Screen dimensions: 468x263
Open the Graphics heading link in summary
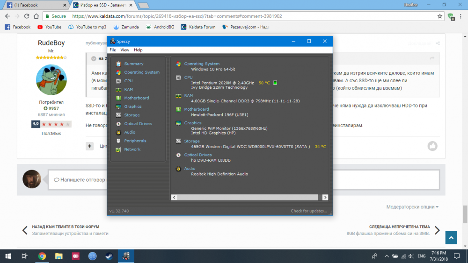pos(193,123)
